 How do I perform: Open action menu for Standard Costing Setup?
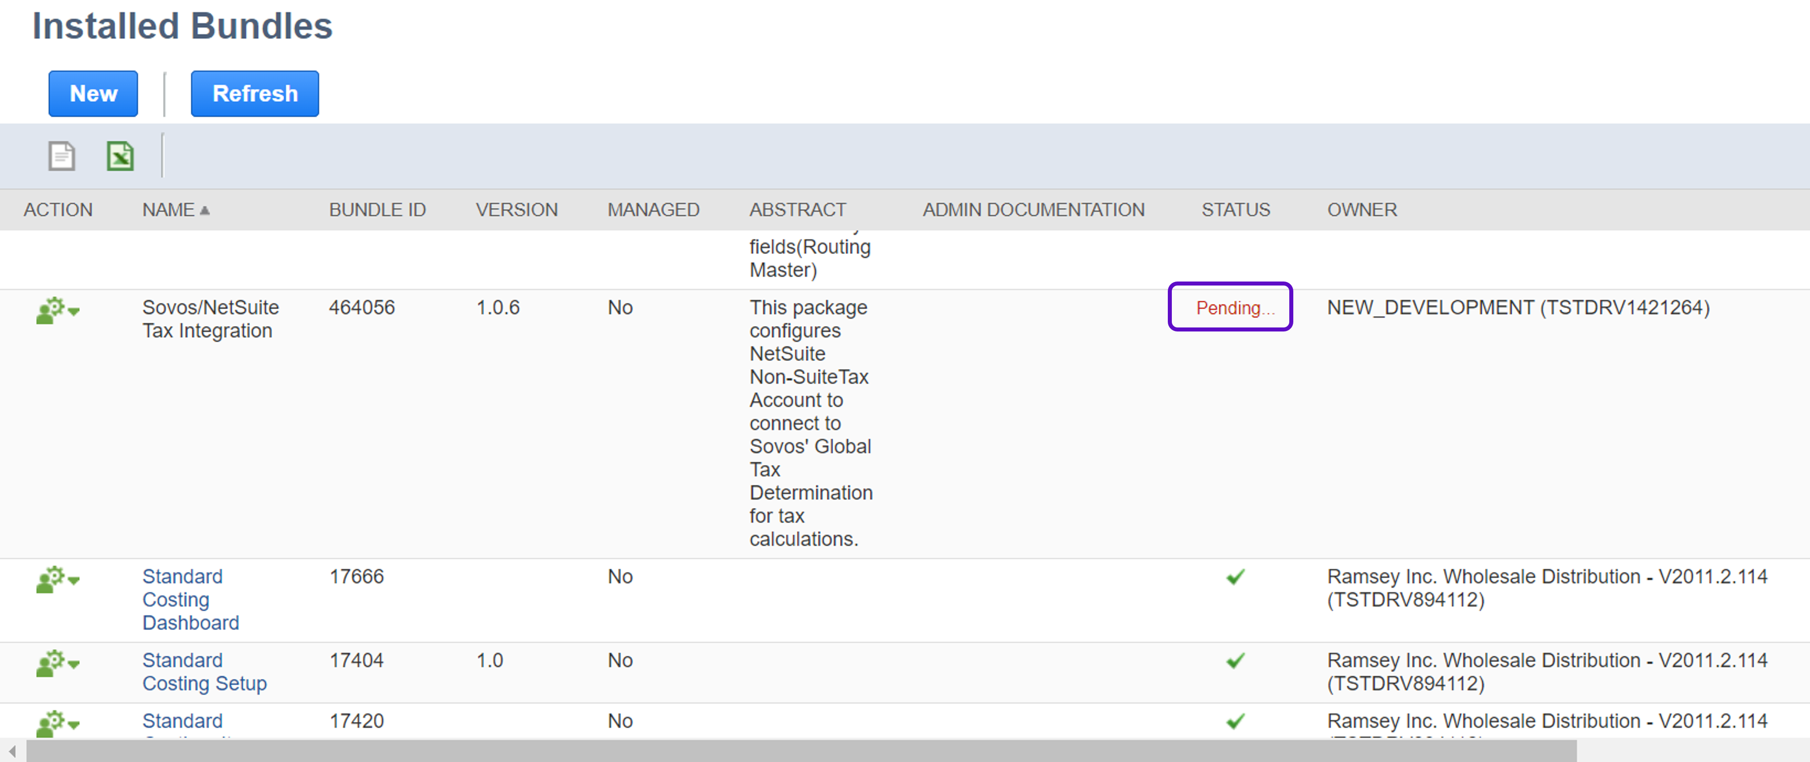(58, 663)
